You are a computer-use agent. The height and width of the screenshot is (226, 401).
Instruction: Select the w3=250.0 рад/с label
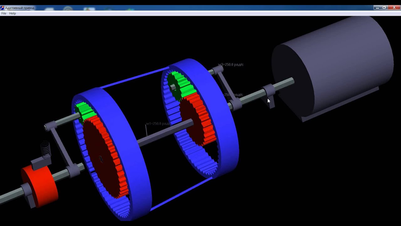pyautogui.click(x=231, y=65)
